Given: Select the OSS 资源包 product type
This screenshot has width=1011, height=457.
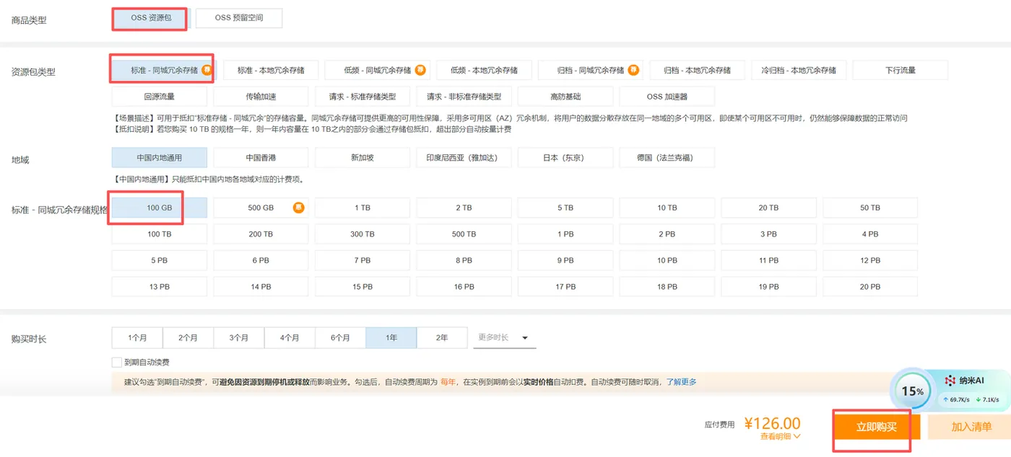Looking at the screenshot, I should tap(151, 18).
